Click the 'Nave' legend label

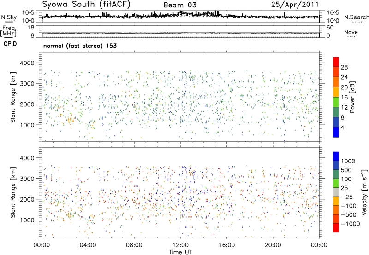[x=351, y=32]
